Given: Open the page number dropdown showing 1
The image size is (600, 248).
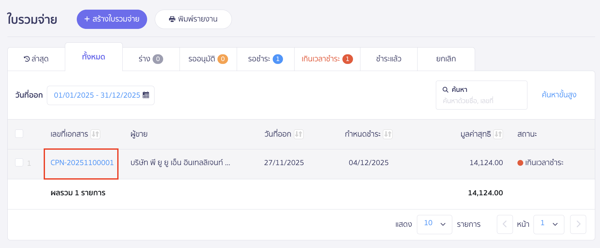Looking at the screenshot, I should coord(549,224).
